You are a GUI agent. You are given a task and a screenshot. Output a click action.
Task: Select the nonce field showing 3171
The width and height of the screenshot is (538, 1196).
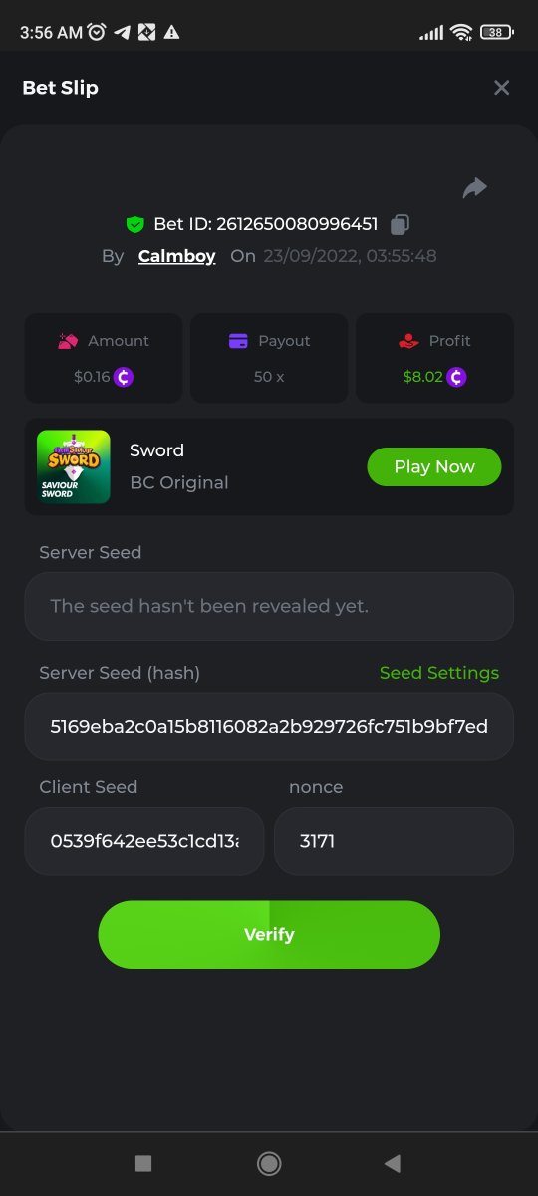pos(394,841)
